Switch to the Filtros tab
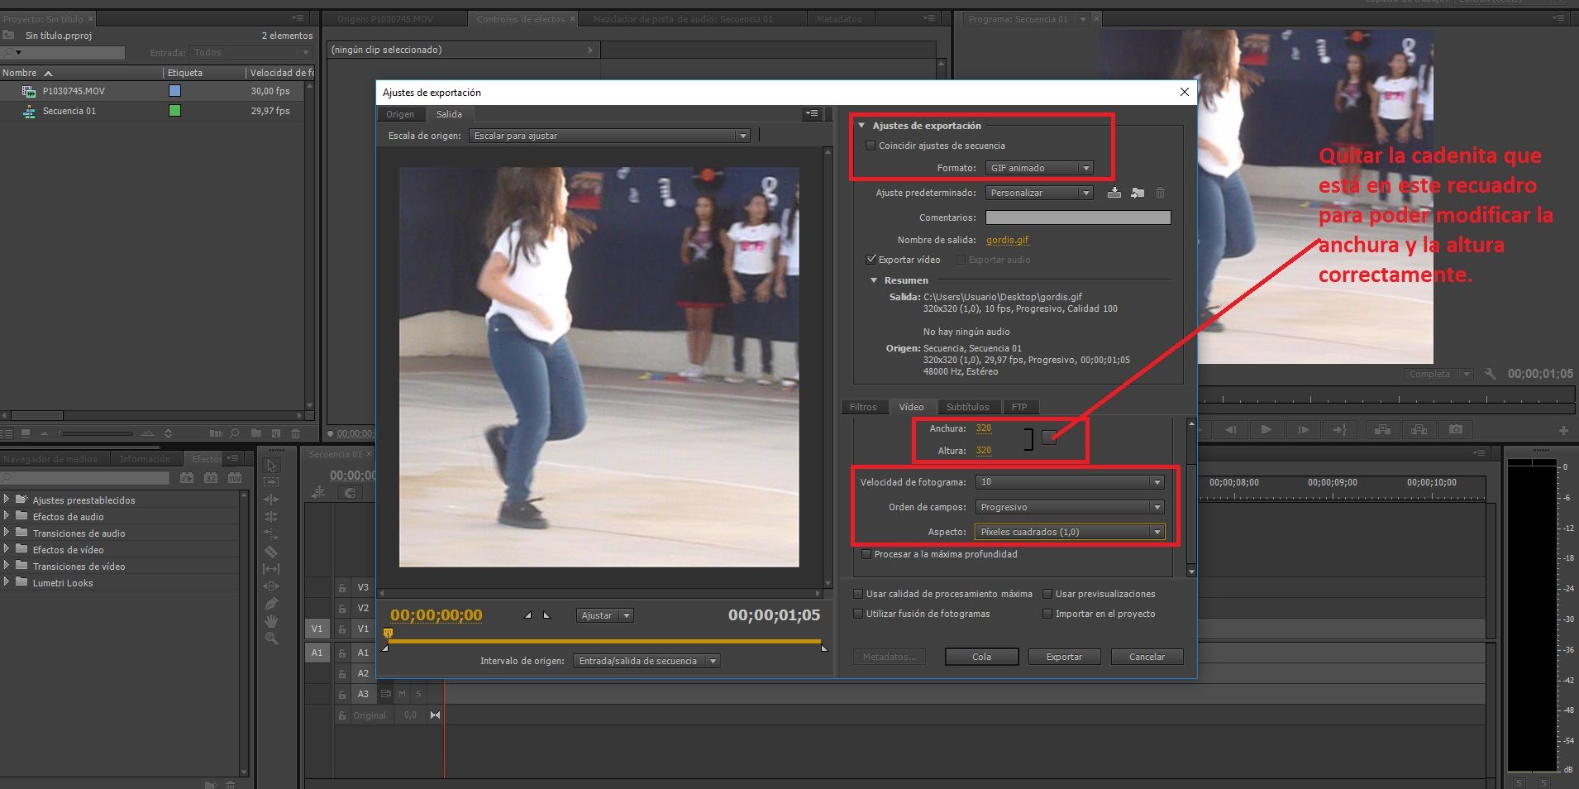The width and height of the screenshot is (1579, 789). [x=863, y=407]
